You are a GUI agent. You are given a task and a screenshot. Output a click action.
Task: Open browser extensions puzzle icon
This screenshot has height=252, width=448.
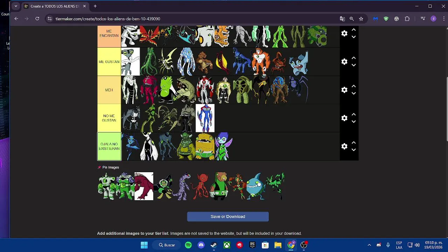pos(407,19)
